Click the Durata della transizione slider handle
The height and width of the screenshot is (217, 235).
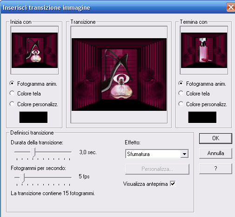point(33,153)
